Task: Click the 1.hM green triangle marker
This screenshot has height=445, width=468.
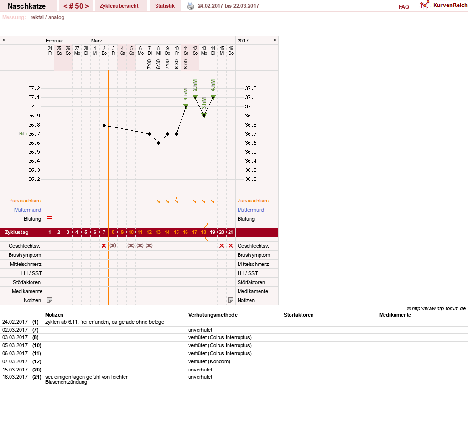Action: click(x=186, y=106)
